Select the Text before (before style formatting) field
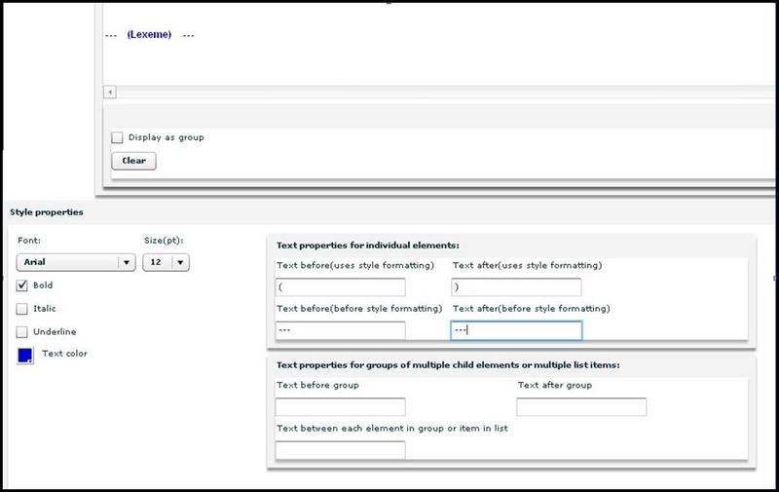Image resolution: width=779 pixels, height=492 pixels. coord(340,330)
